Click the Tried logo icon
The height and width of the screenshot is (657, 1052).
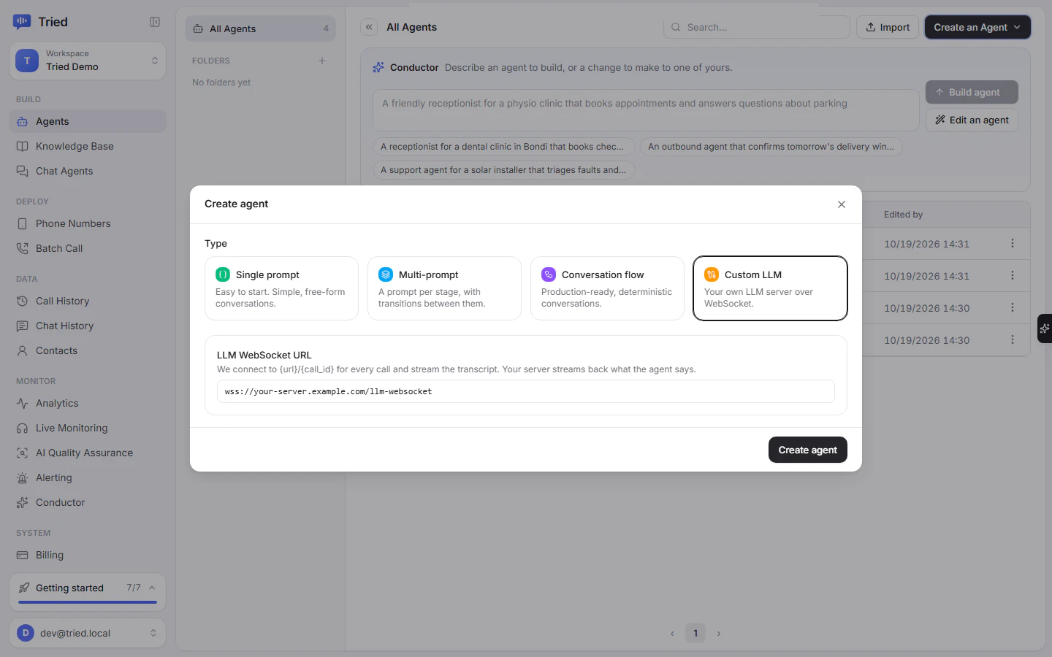tap(22, 22)
